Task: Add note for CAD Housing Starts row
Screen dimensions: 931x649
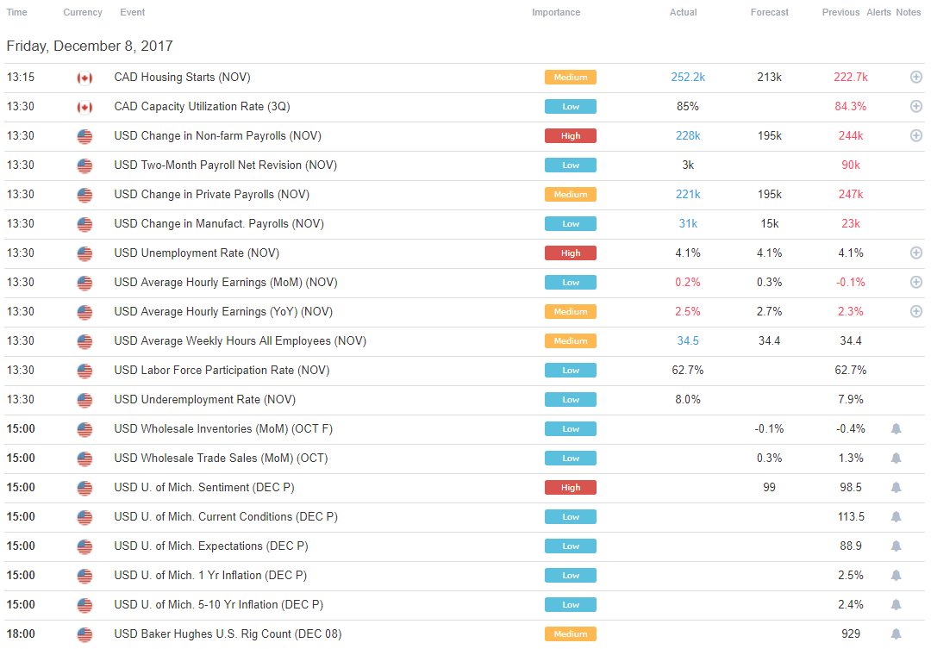Action: 916,78
